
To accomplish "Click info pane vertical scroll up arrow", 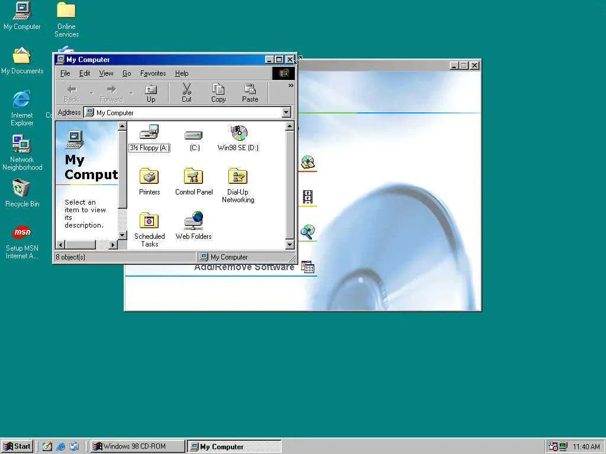I will [x=122, y=127].
